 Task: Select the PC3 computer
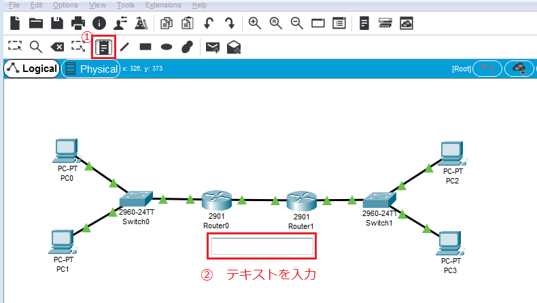tap(450, 243)
